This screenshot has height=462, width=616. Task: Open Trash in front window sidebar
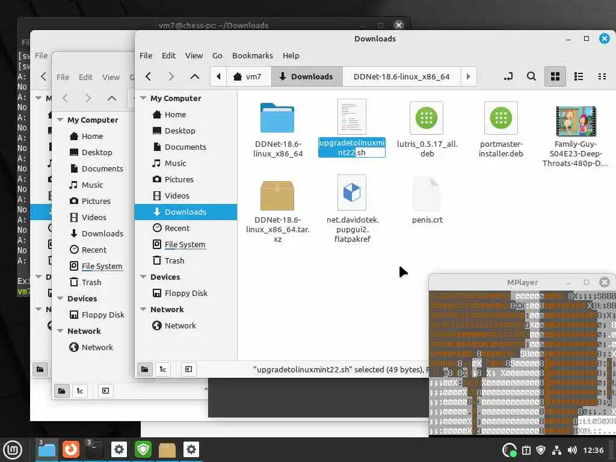(186, 261)
